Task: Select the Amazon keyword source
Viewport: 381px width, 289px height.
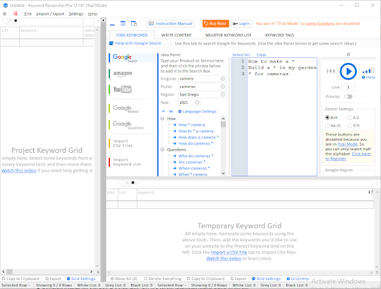Action: [x=123, y=73]
